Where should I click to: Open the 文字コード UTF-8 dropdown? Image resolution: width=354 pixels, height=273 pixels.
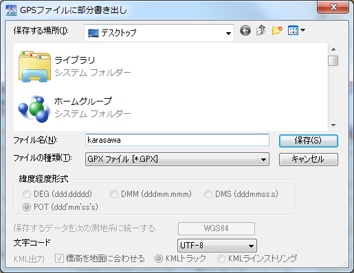click(217, 246)
